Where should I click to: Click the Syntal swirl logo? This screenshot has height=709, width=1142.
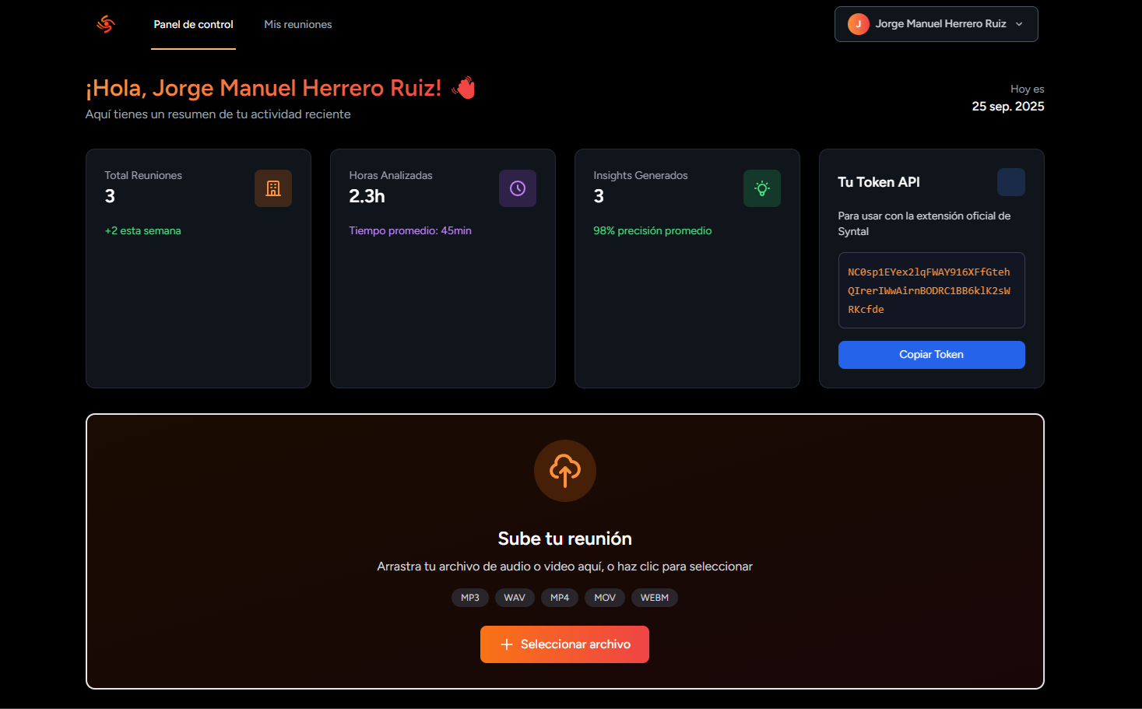[x=106, y=24]
